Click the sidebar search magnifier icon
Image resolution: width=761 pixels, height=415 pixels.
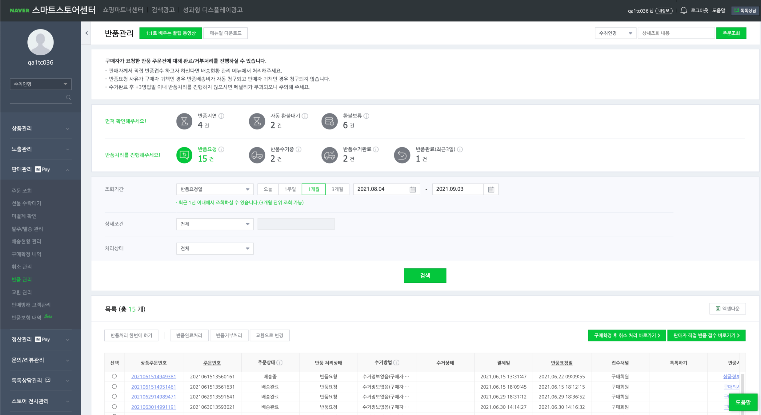tap(68, 97)
